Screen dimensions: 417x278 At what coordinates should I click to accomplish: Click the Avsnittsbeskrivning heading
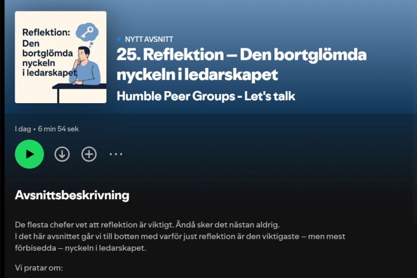pos(72,195)
